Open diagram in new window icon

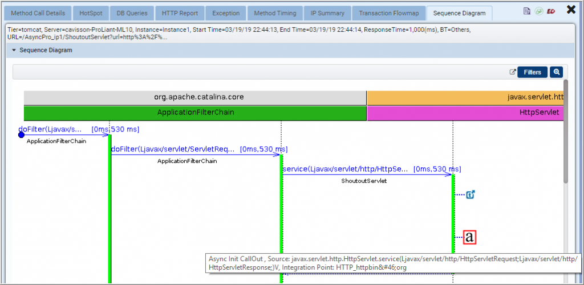[512, 72]
